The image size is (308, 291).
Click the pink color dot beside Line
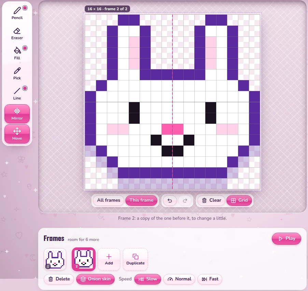[25, 88]
